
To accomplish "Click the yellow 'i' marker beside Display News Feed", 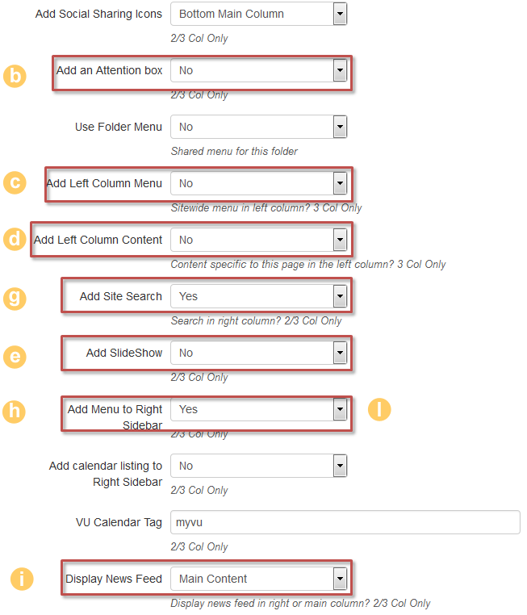I will [22, 578].
